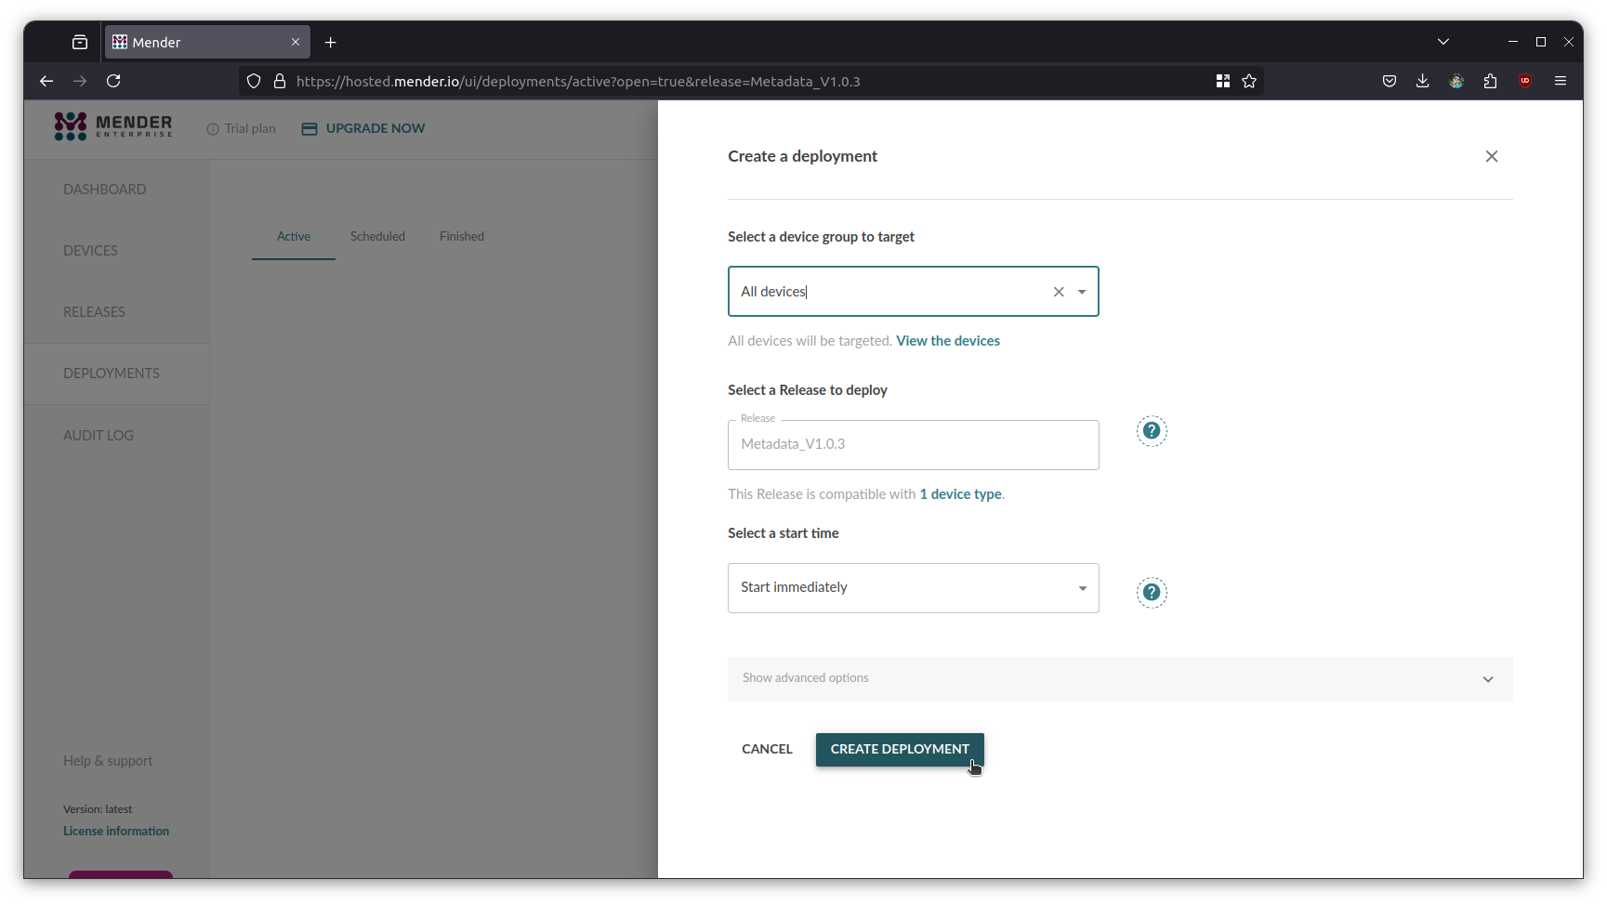Screen dimensions: 1607x905
Task: Open the browser Downloads icon
Action: pos(1422,81)
